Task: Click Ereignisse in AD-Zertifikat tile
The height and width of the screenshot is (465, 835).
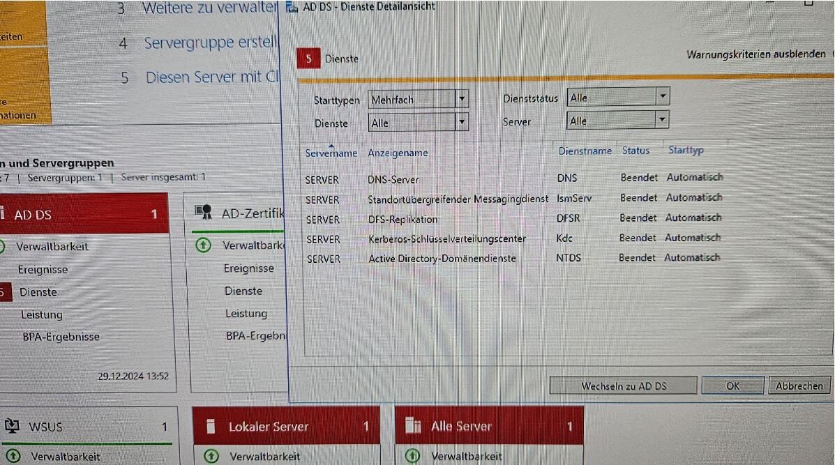Action: 249,268
